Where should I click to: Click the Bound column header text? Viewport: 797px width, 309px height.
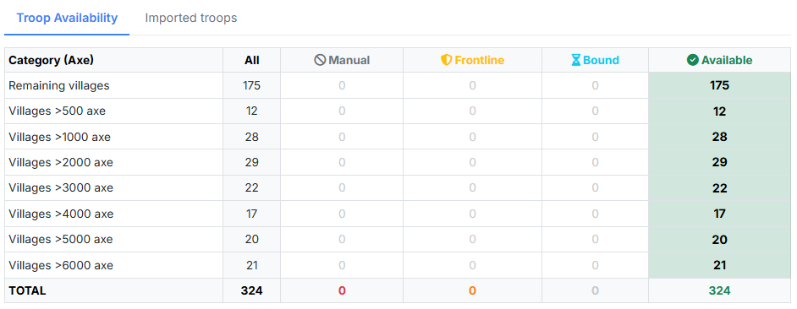click(x=601, y=61)
